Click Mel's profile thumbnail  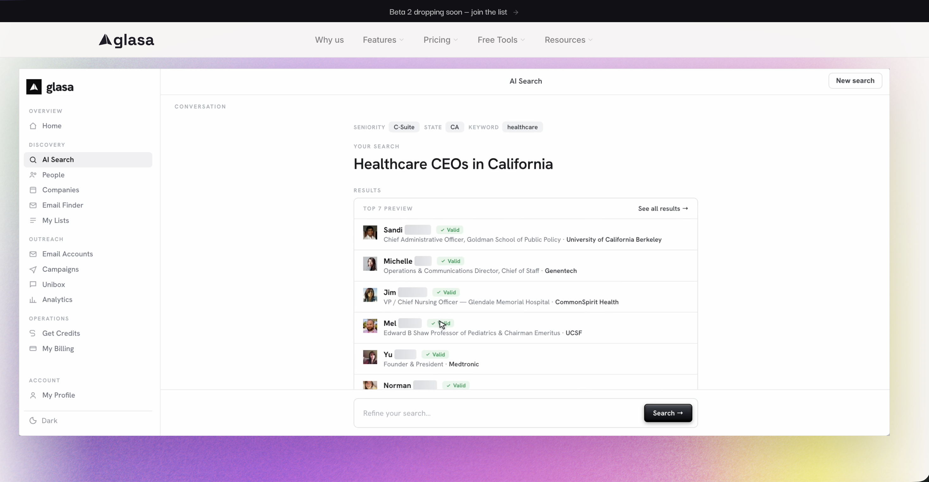370,326
